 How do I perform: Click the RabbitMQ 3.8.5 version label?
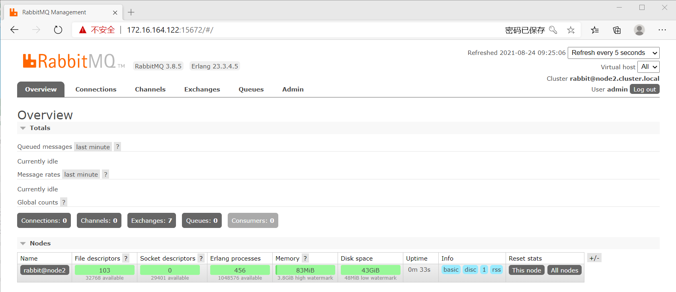(x=158, y=66)
